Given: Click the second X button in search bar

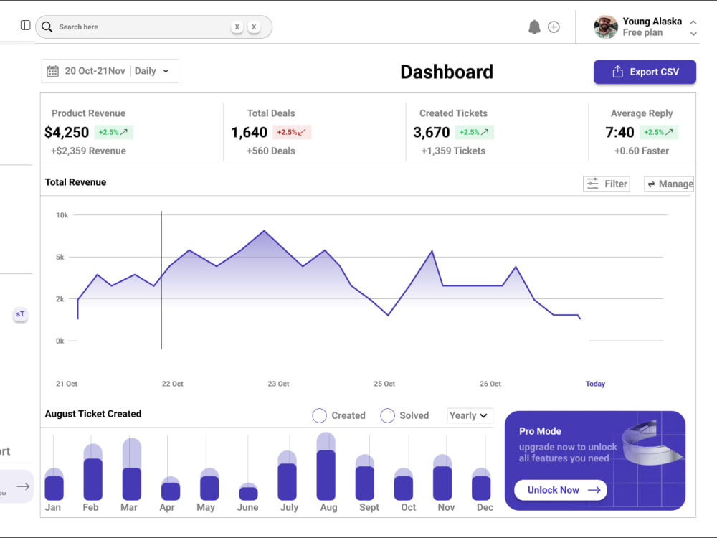Looking at the screenshot, I should [254, 27].
